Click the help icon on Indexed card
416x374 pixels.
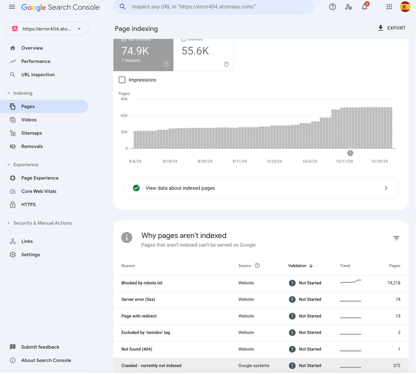(226, 64)
